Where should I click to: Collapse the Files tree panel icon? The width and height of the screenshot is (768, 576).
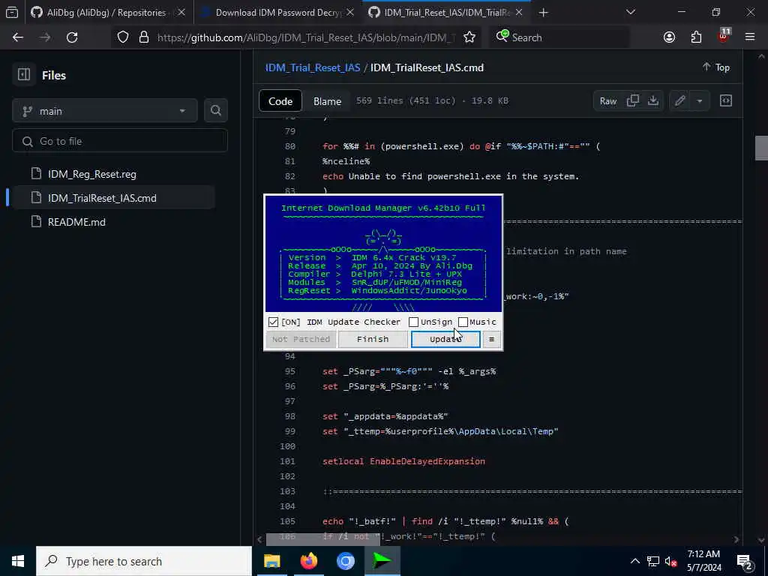[24, 74]
